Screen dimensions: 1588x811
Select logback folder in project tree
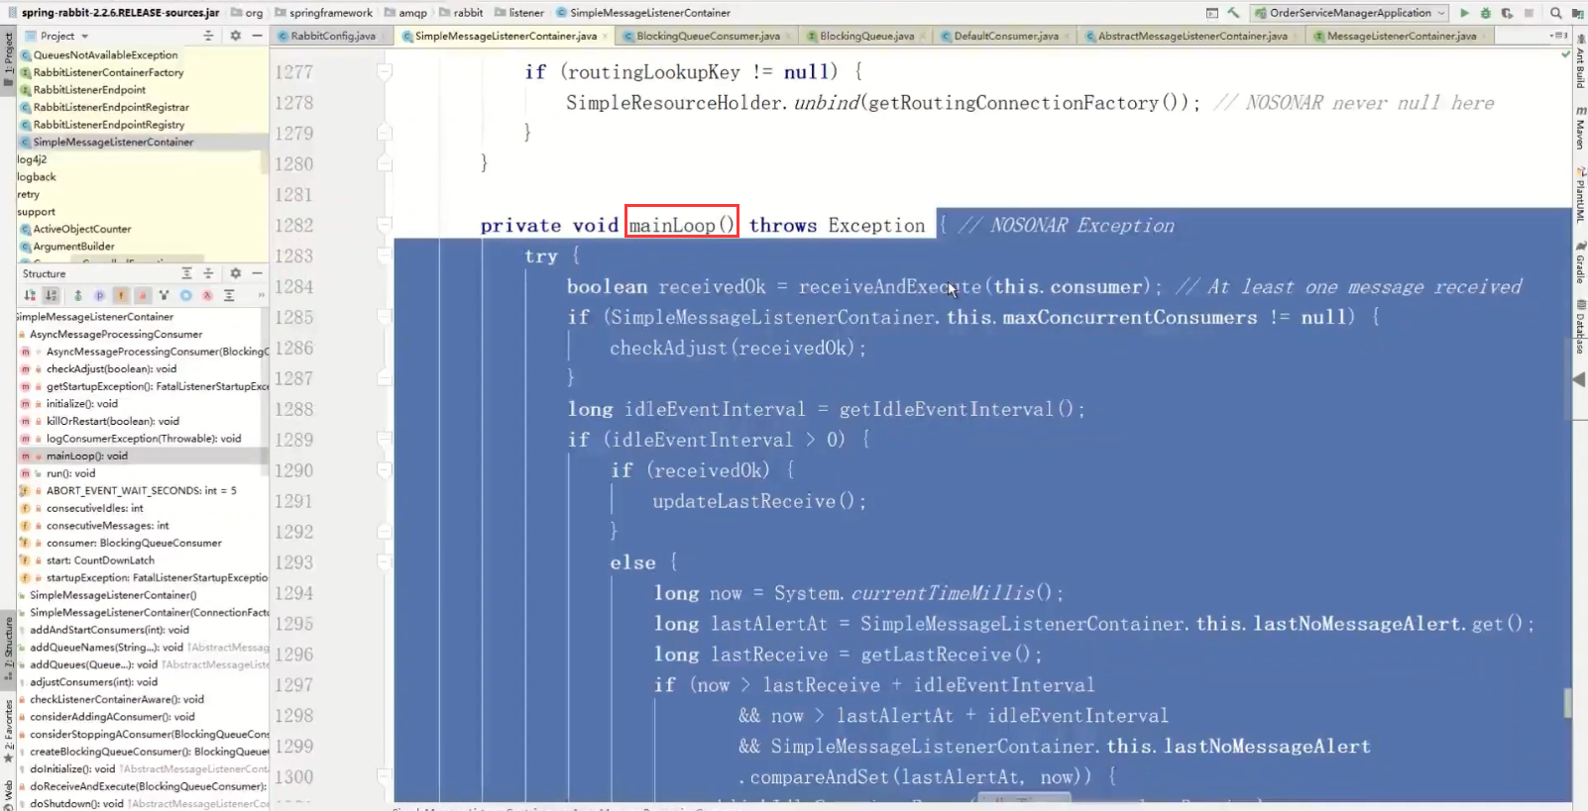(x=37, y=177)
